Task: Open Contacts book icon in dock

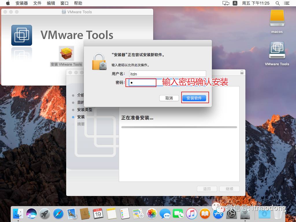Action: (x=85, y=214)
